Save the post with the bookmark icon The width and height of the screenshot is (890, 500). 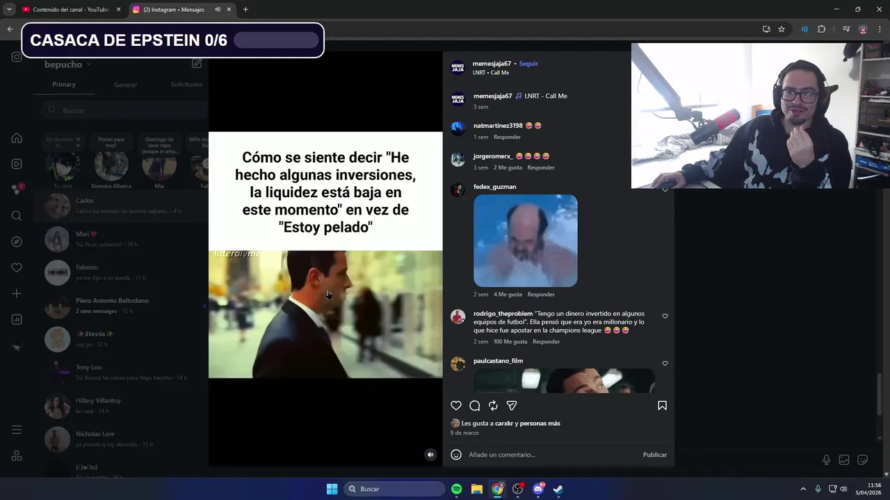pyautogui.click(x=662, y=406)
